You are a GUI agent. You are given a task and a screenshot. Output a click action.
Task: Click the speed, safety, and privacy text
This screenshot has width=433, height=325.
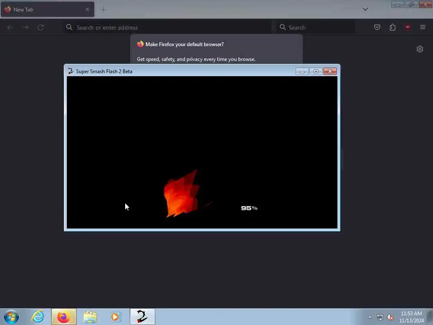(x=196, y=59)
